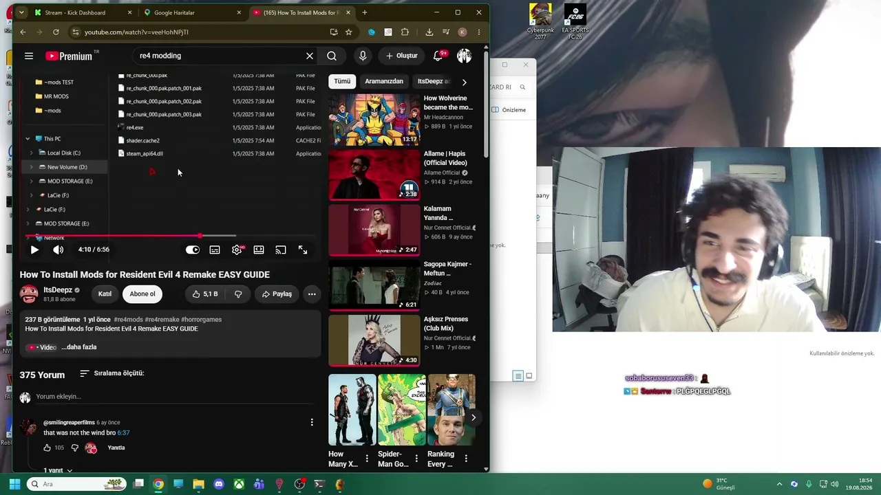Open File Explorer from the taskbar
The height and width of the screenshot is (495, 881).
[x=198, y=484]
